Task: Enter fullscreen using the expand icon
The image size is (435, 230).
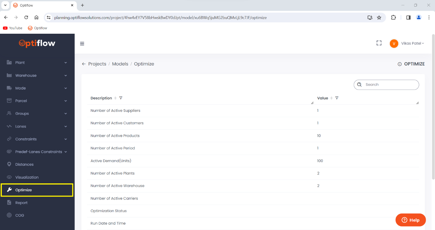Action: pos(379,43)
